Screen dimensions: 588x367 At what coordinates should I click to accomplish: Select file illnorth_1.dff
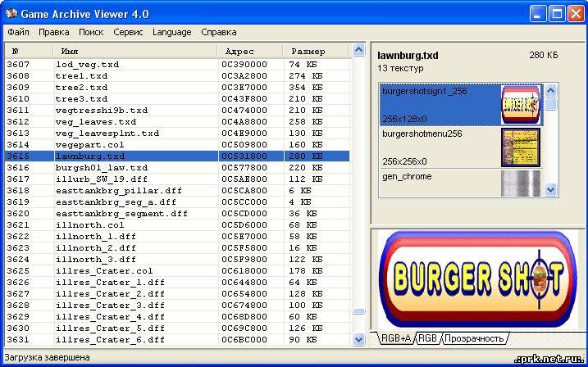click(96, 237)
